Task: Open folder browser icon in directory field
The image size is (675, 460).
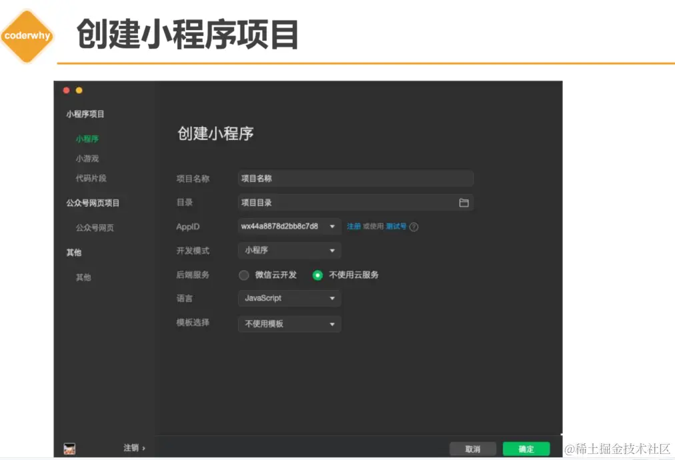Action: [464, 203]
